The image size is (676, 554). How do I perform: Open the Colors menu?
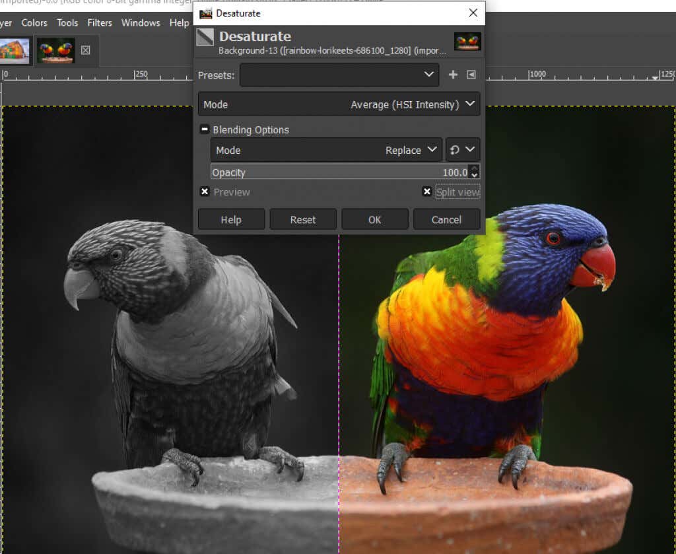point(34,22)
